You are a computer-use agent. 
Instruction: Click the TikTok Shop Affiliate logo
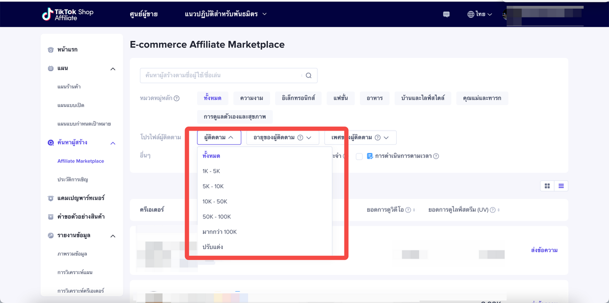click(x=67, y=14)
